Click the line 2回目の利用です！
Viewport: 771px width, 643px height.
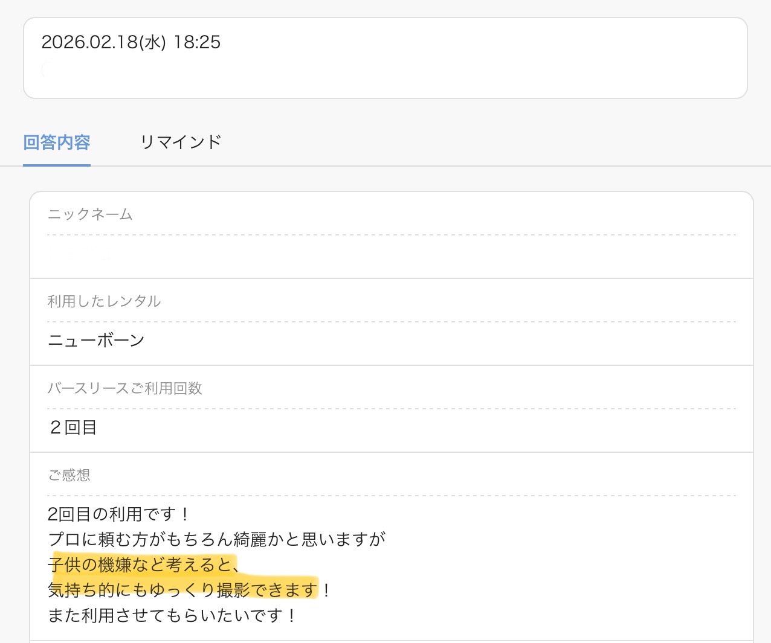(118, 514)
